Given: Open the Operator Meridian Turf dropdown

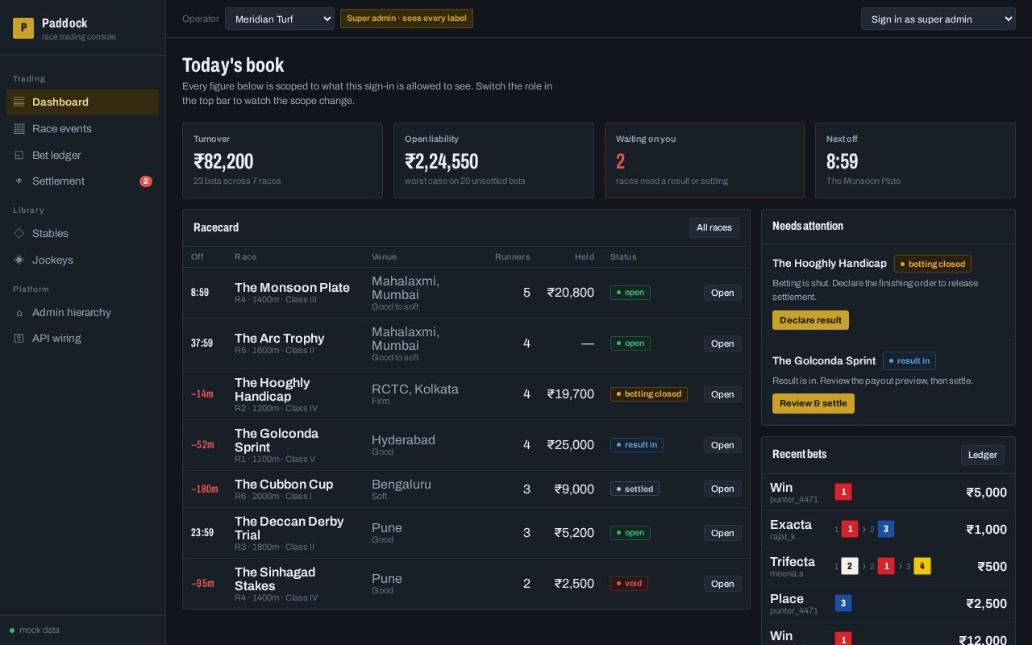Looking at the screenshot, I should click(279, 19).
